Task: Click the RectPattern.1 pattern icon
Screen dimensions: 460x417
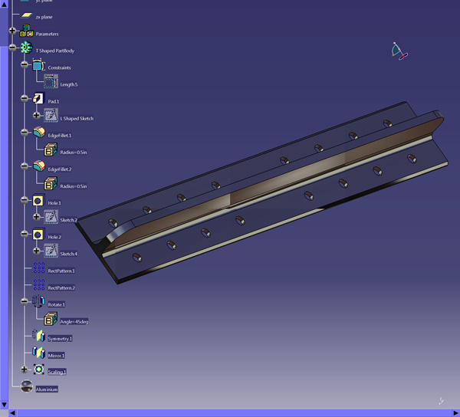Action: click(x=38, y=269)
